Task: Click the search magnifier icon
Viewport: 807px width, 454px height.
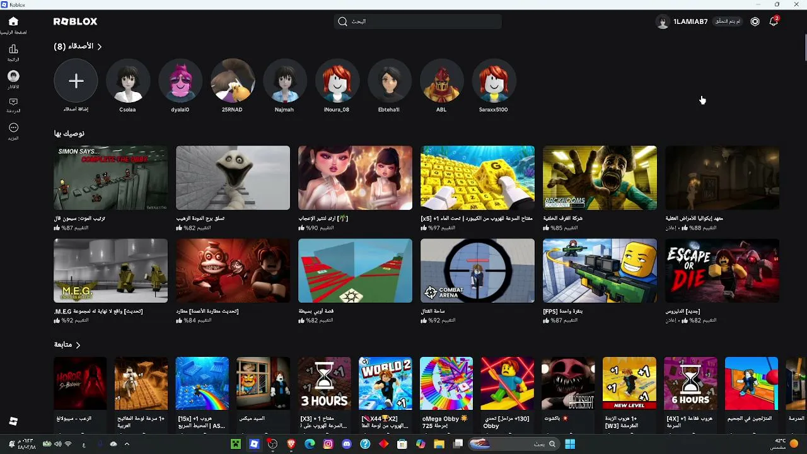Action: tap(342, 21)
